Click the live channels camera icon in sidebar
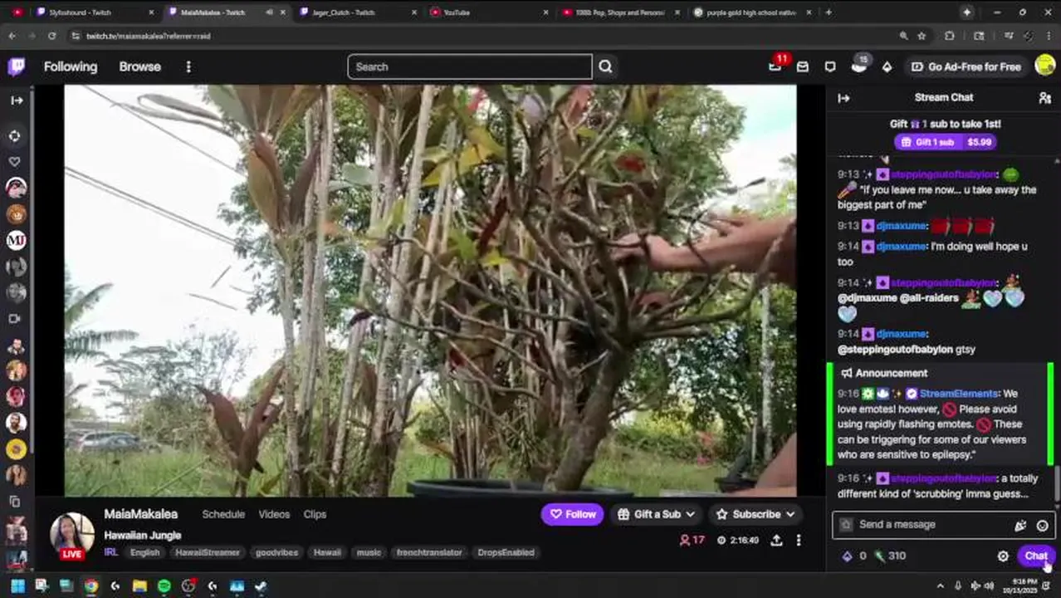This screenshot has height=598, width=1061. click(15, 318)
